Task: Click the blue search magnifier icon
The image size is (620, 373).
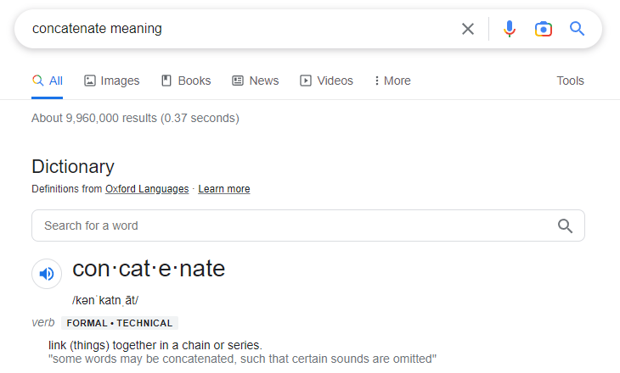Action: pos(577,29)
